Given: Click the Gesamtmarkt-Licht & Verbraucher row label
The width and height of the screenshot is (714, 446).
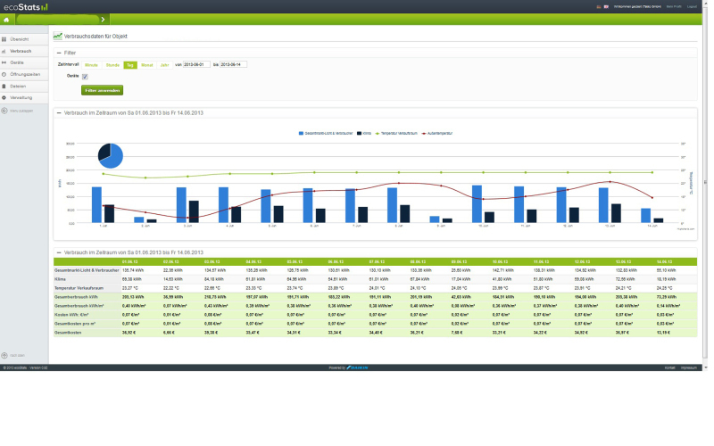Looking at the screenshot, I should (87, 270).
